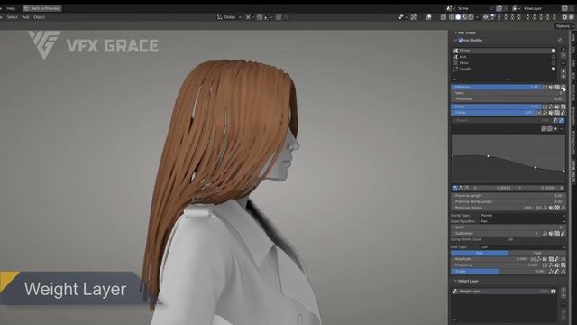Open the Object menu
This screenshot has height=325, width=577.
click(x=39, y=17)
